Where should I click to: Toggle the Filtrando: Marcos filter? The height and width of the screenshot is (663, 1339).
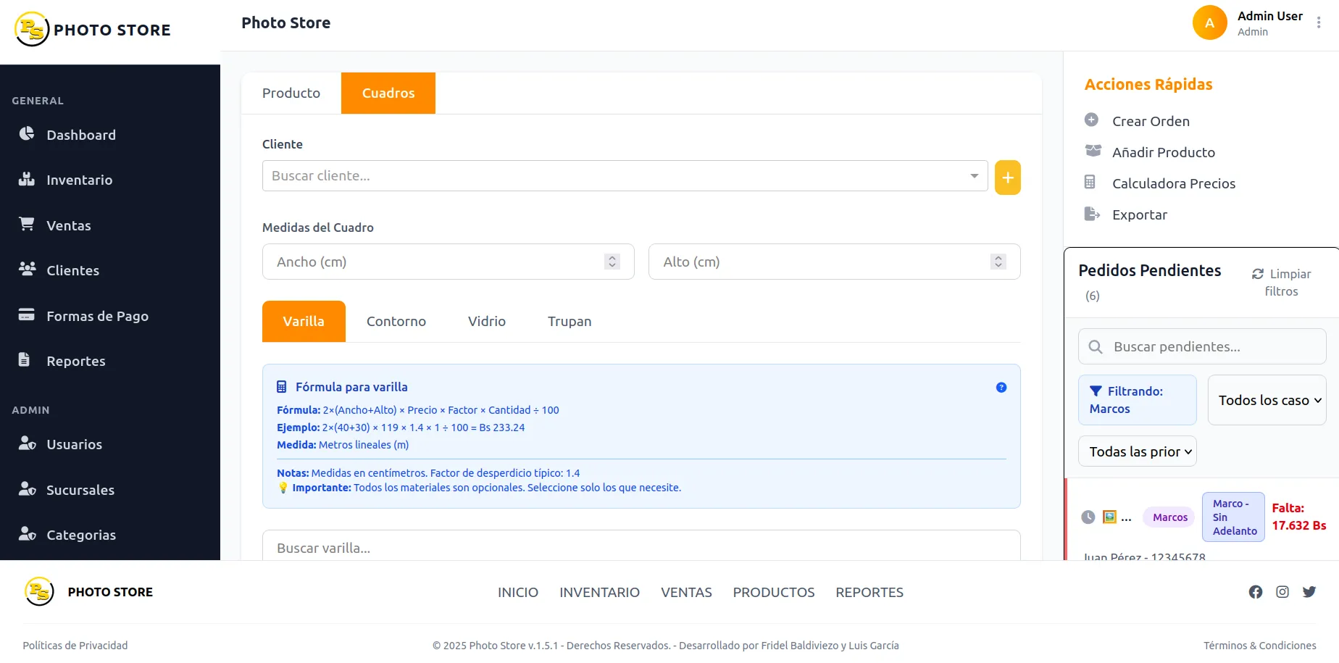point(1137,400)
